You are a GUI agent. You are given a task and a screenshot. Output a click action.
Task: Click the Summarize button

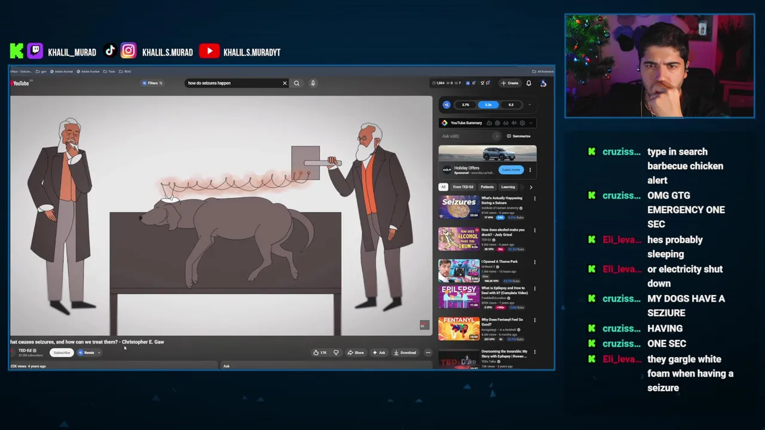[x=518, y=136]
